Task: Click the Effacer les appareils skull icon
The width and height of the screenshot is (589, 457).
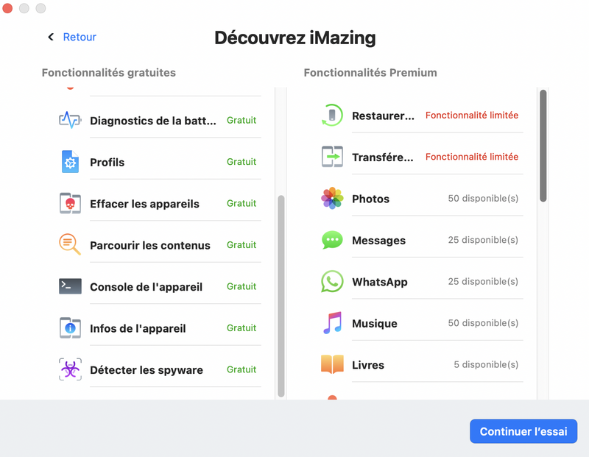Action: coord(70,203)
